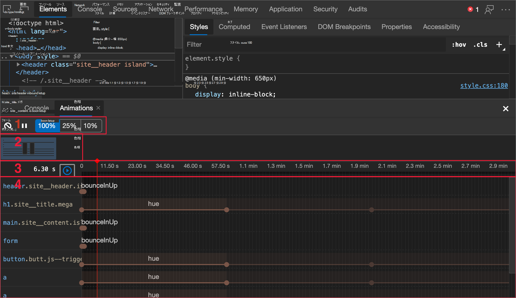The image size is (516, 298).
Task: Select the Event Listeners tab
Action: [284, 27]
